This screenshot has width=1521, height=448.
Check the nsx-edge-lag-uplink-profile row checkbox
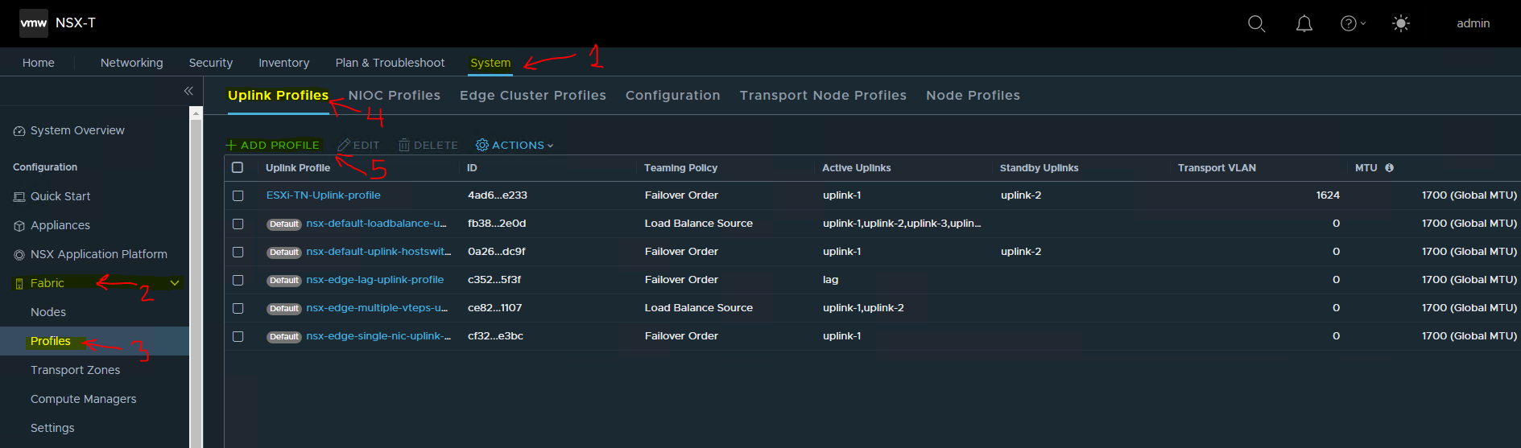(238, 280)
